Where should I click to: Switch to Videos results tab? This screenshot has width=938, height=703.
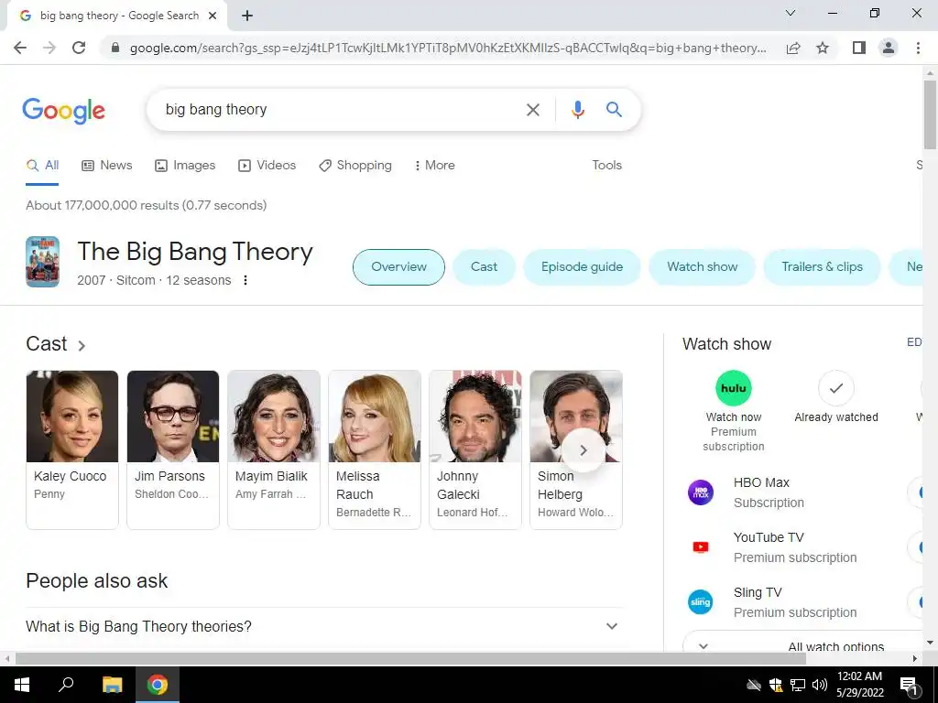click(267, 166)
